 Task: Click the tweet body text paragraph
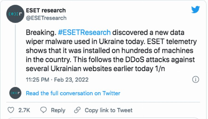[111, 51]
